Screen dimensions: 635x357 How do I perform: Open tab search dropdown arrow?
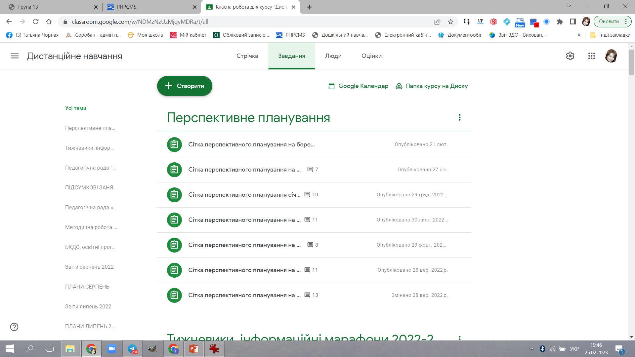[569, 6]
